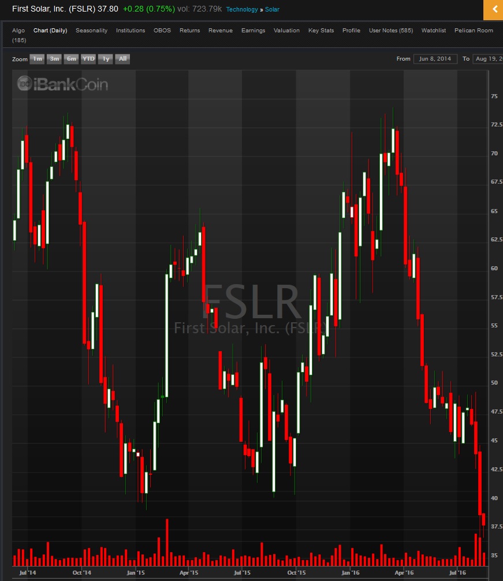The image size is (503, 581).
Task: Switch to the Earnings tab
Action: point(254,31)
